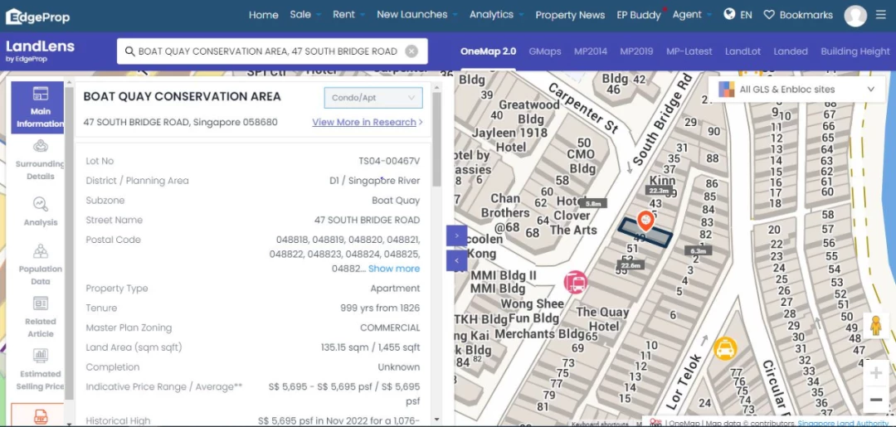
Task: Click the Jayleen 1918 Hotel map label
Action: click(x=510, y=140)
